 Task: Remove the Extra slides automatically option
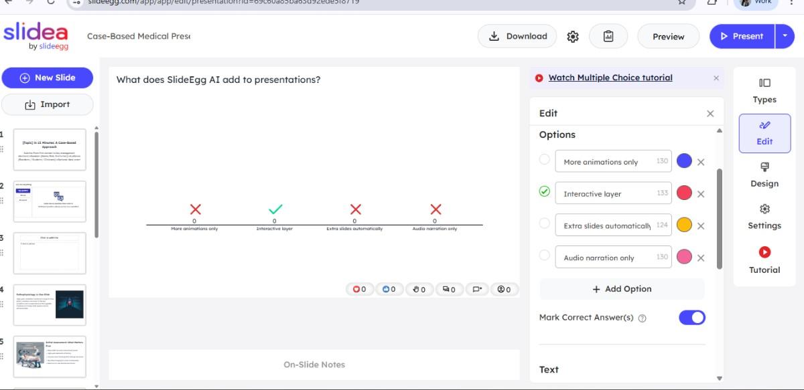pyautogui.click(x=701, y=226)
